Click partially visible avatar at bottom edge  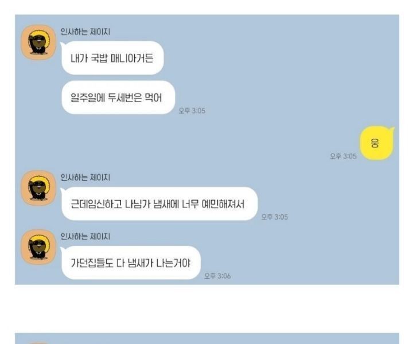38,343
